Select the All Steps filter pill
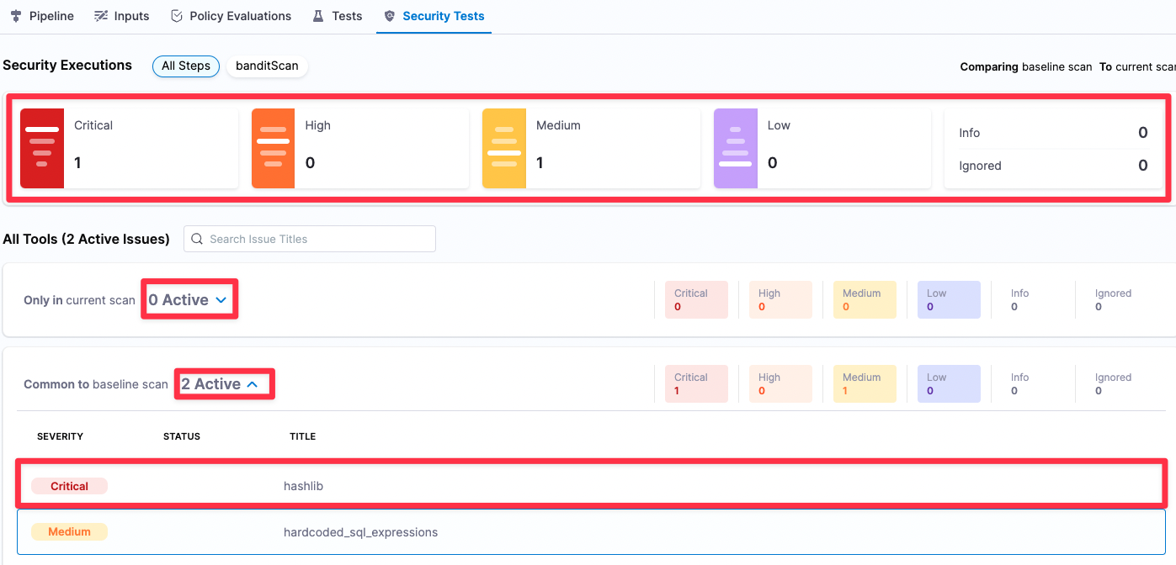Image resolution: width=1176 pixels, height=565 pixels. click(x=186, y=66)
